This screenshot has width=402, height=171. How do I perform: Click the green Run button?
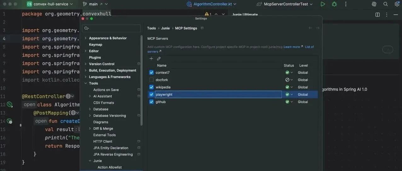(323, 4)
